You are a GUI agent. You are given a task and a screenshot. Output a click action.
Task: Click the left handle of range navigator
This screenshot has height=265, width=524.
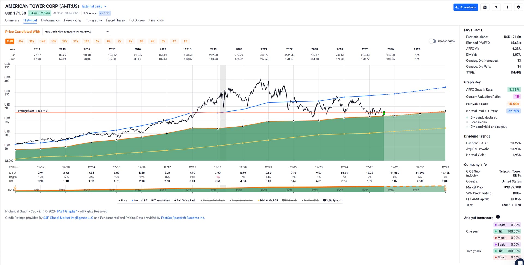(15, 189)
